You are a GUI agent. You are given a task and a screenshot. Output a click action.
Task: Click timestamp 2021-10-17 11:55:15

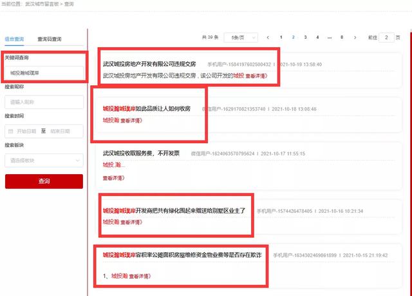point(283,153)
